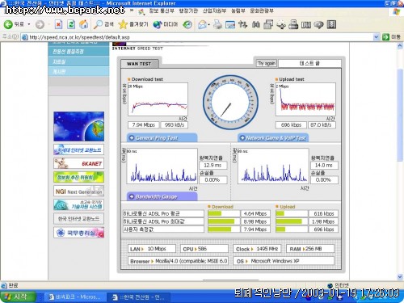The height and width of the screenshot is (303, 404).
Task: Switch to the WAN TEST tab
Action: coord(139,64)
